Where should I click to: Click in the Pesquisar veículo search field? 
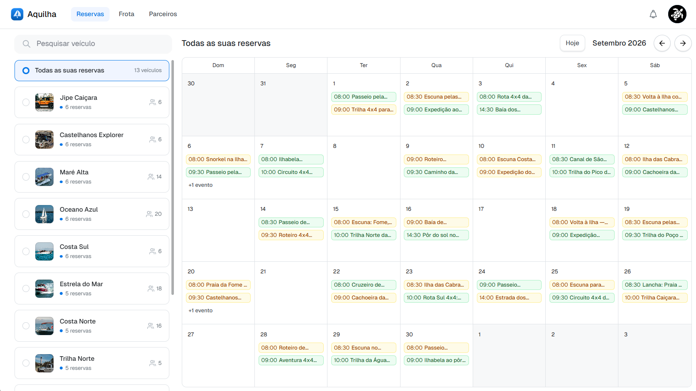pyautogui.click(x=93, y=44)
